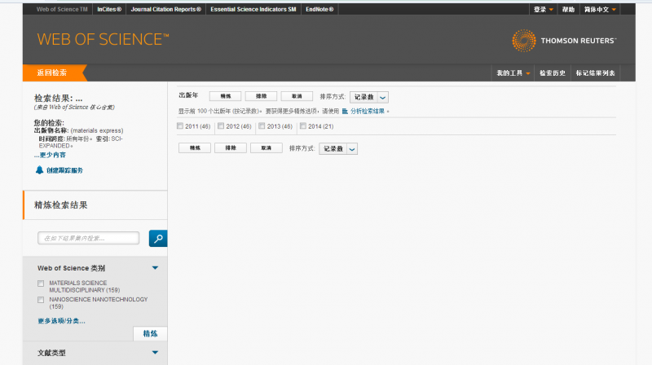Open the InCites tab
Screen dimensions: 652x365
click(x=109, y=9)
